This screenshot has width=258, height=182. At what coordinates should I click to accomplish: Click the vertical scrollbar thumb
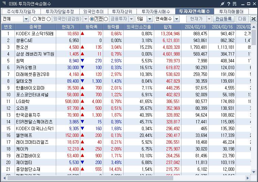[254, 37]
